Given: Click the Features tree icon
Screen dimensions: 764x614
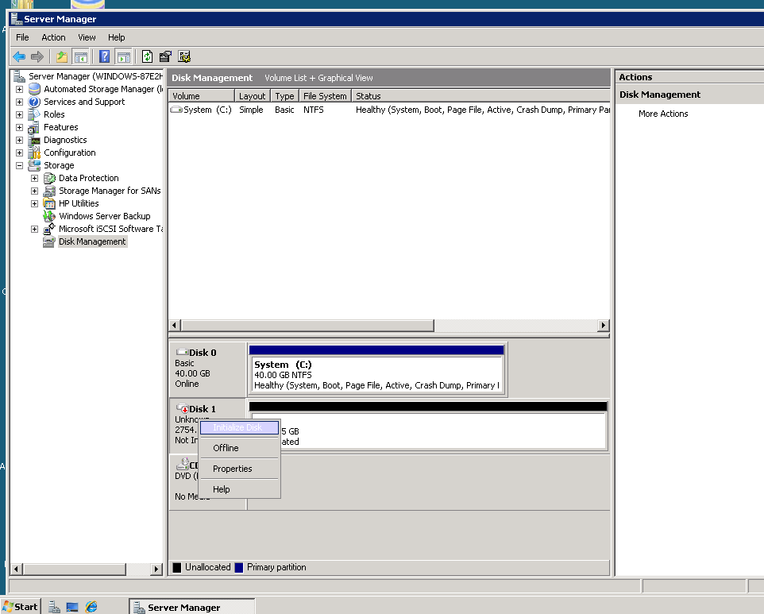Looking at the screenshot, I should pos(34,127).
